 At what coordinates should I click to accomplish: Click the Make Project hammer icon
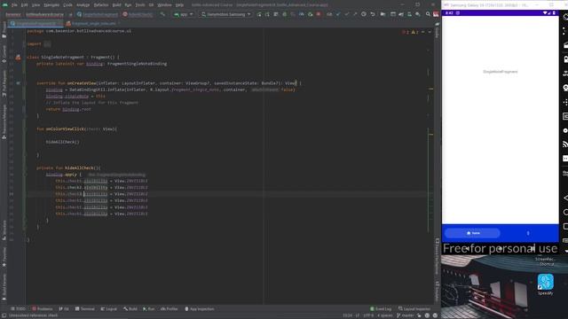coord(162,14)
